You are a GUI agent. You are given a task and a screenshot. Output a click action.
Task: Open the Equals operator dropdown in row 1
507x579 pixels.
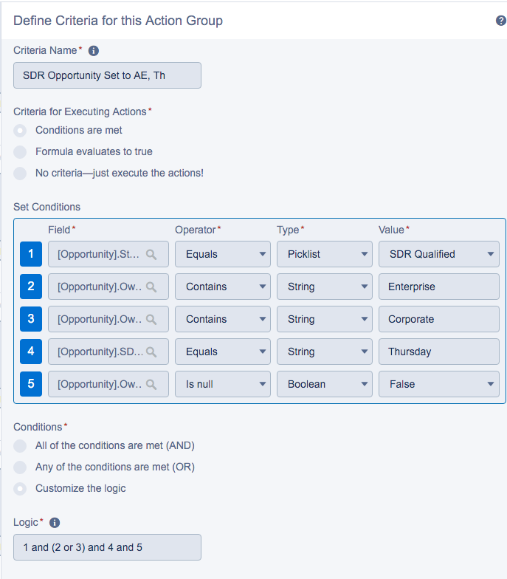coord(223,254)
